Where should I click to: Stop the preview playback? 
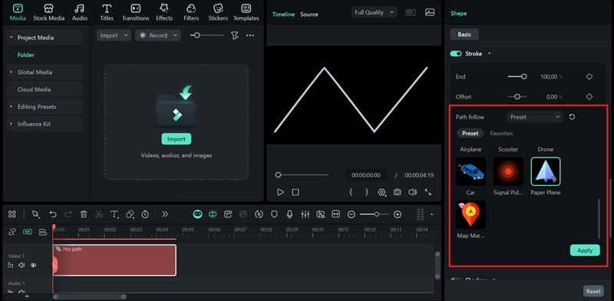(x=295, y=192)
